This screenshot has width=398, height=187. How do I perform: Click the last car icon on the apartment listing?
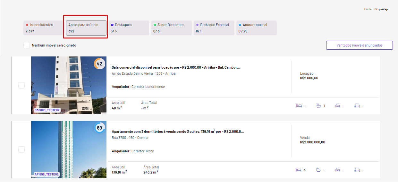(x=357, y=170)
